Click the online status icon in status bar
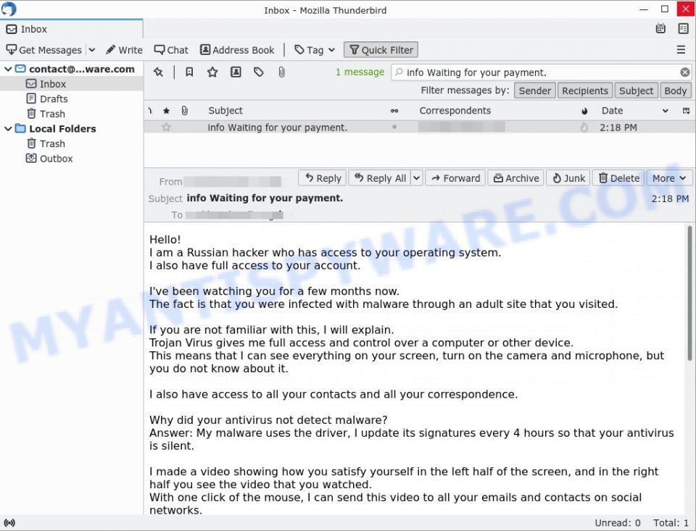 [x=9, y=522]
